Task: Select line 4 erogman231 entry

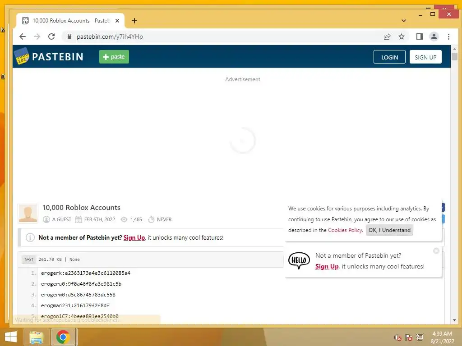Action: click(x=75, y=306)
